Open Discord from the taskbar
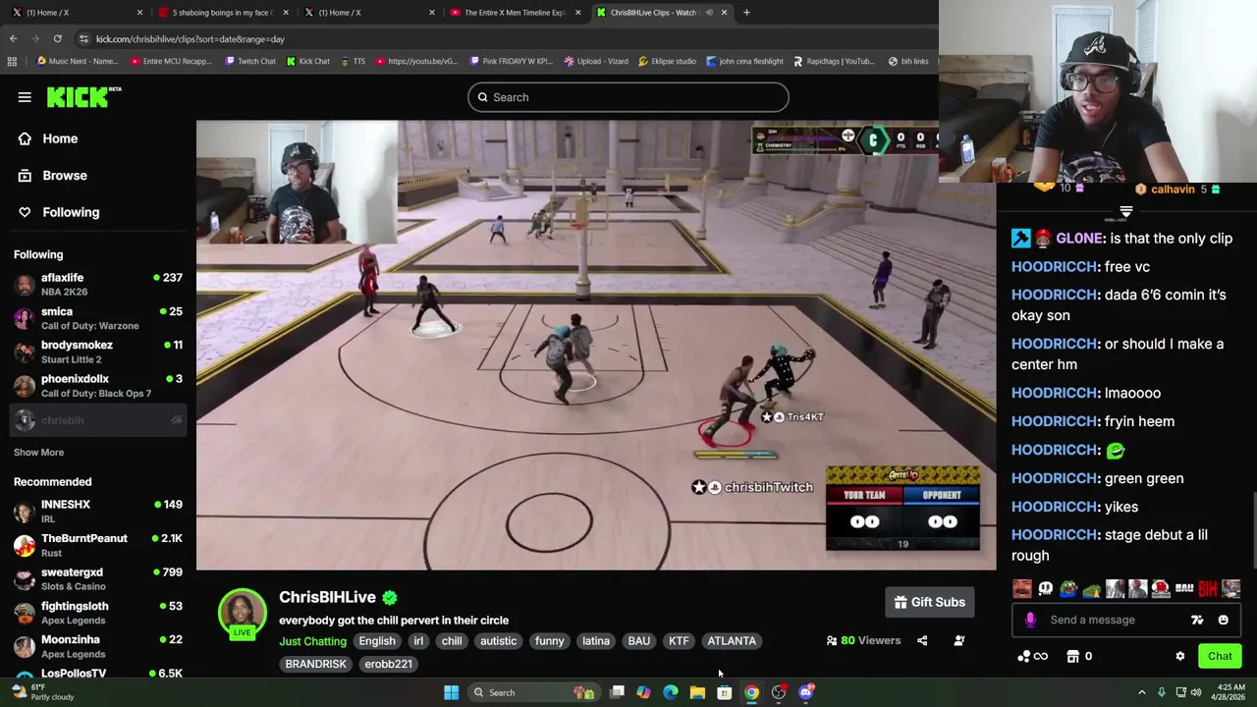 [806, 693]
